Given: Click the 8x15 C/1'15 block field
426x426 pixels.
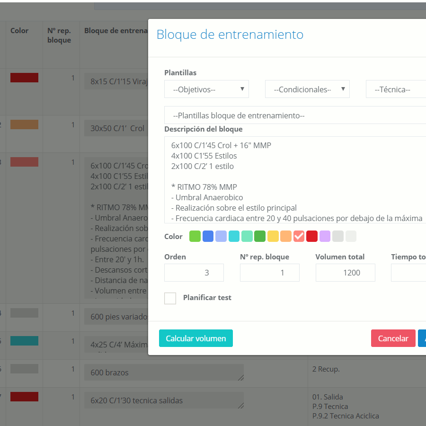Looking at the screenshot, I should pos(116,81).
